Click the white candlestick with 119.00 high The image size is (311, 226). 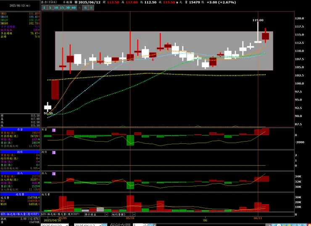coord(258,42)
